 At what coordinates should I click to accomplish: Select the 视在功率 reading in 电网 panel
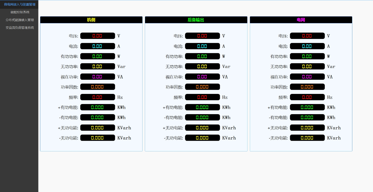pos(307,77)
